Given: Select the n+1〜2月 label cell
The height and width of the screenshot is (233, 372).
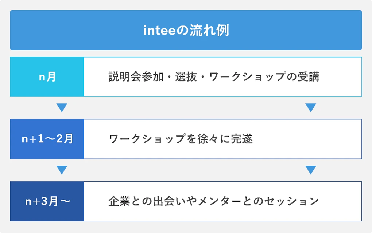Looking at the screenshot, I should 47,139.
